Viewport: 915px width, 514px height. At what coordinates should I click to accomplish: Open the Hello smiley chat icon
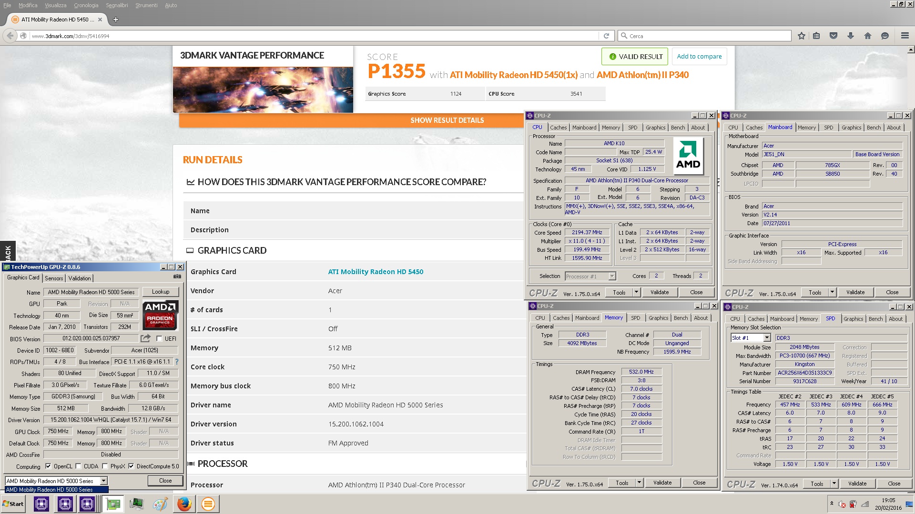tap(885, 36)
